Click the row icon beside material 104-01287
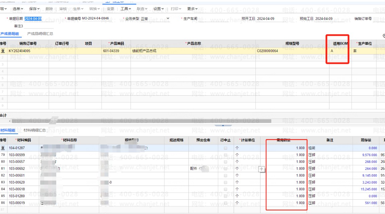This screenshot has width=385, height=214. [x=3, y=148]
